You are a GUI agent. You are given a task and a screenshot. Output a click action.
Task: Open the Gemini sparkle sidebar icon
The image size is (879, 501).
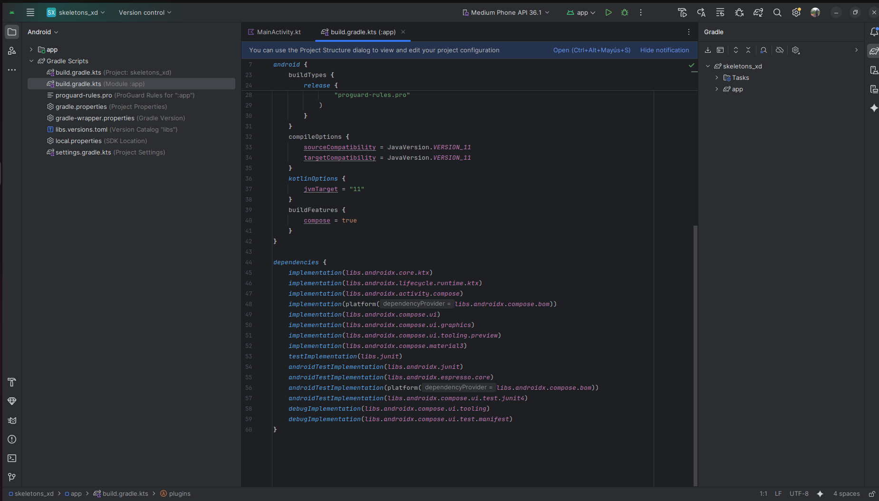(874, 108)
